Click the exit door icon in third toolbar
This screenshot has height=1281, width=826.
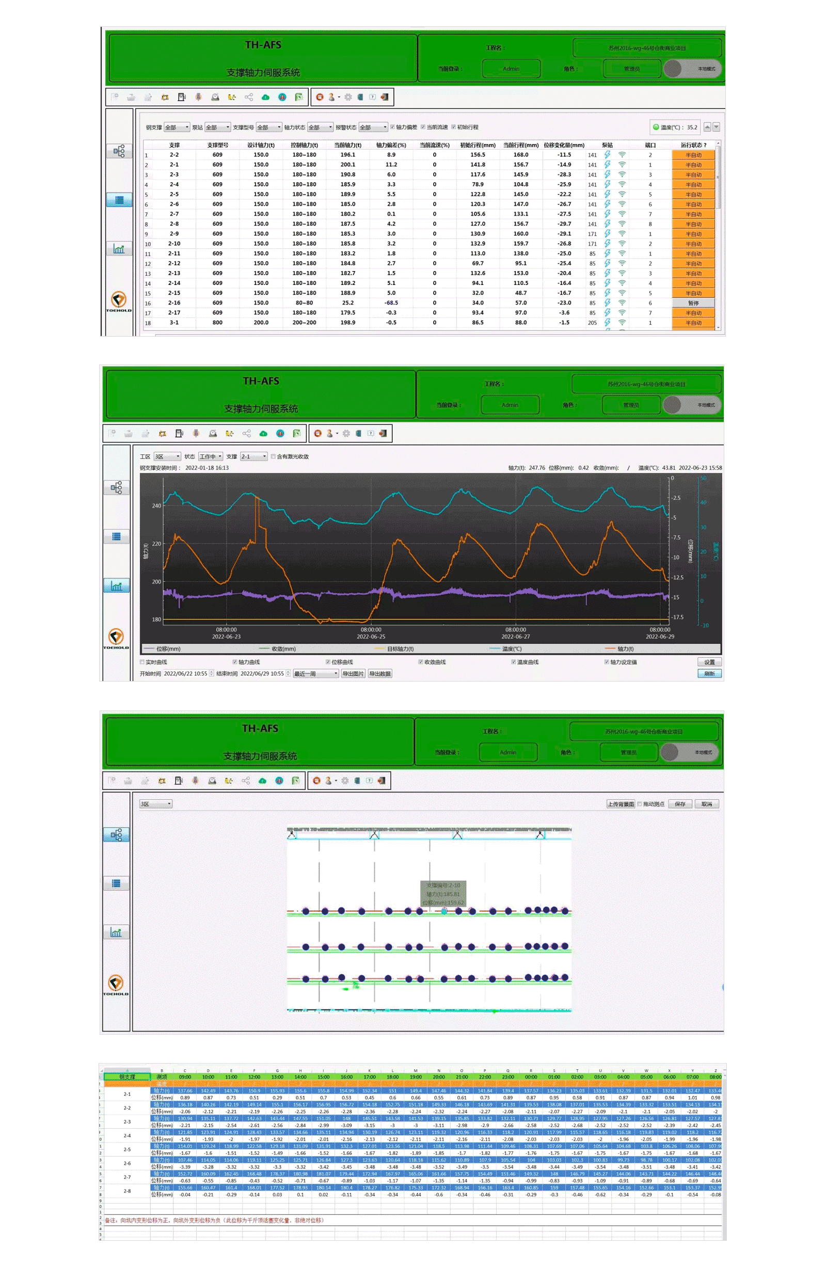pyautogui.click(x=382, y=781)
